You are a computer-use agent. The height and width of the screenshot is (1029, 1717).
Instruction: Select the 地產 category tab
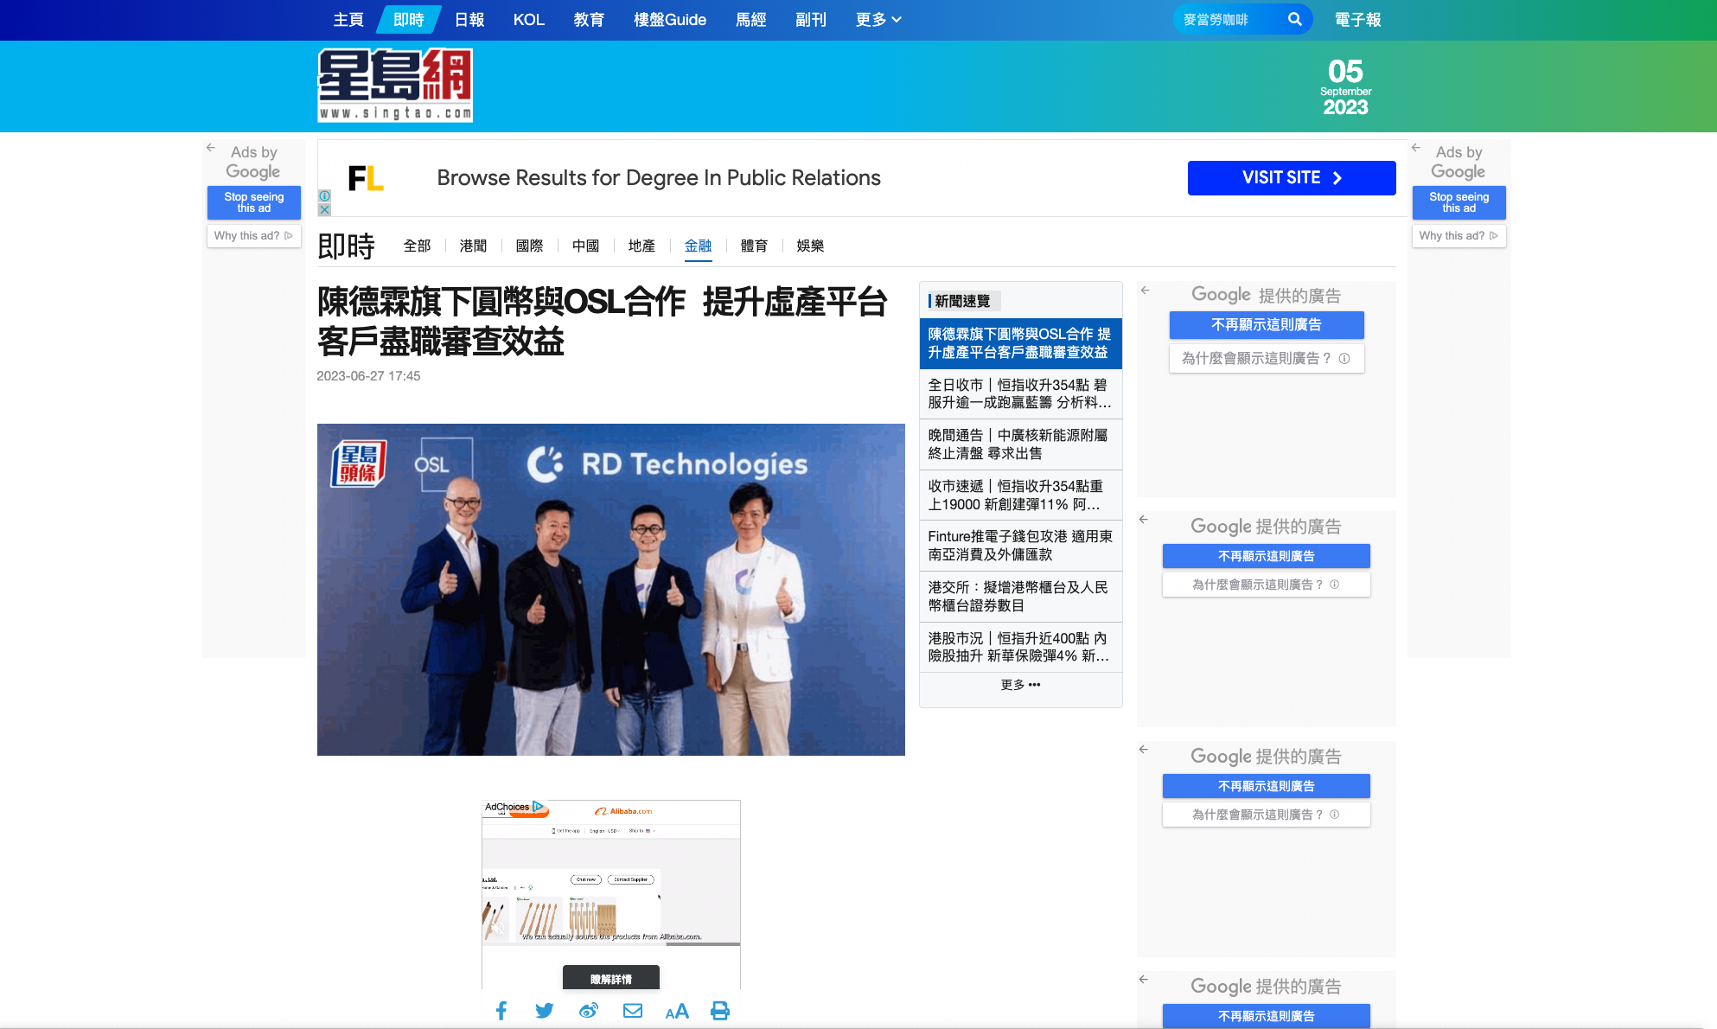641,246
